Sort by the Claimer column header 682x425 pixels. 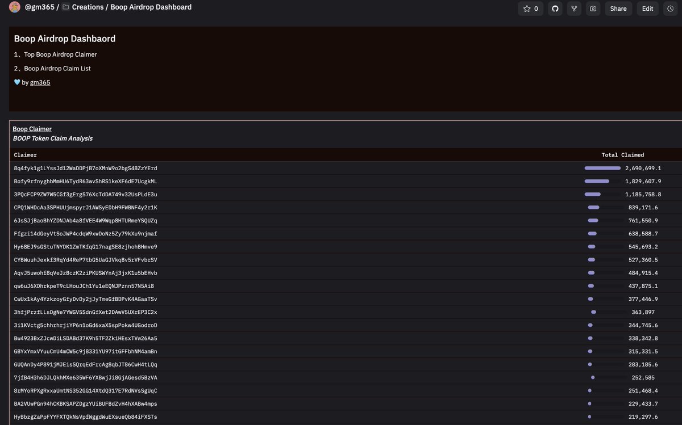[26, 155]
